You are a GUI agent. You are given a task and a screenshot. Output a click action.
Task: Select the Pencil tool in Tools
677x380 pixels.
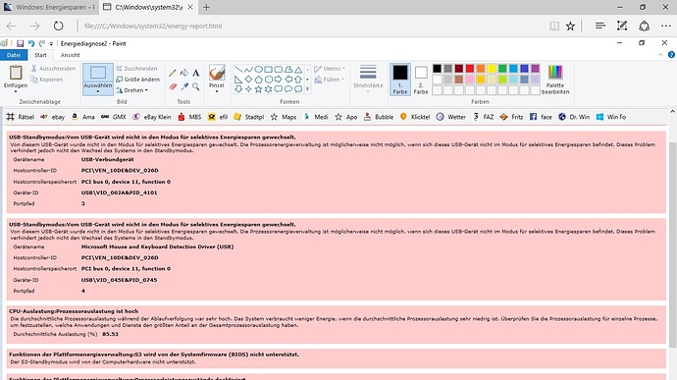[173, 73]
